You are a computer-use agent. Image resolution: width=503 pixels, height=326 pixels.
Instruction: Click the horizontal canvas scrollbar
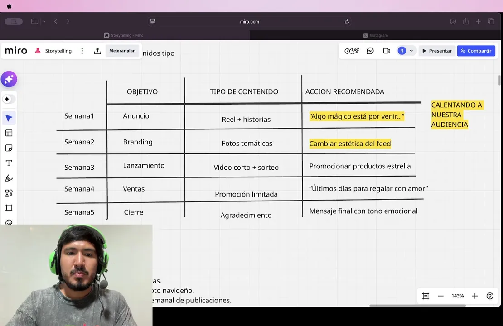417,306
